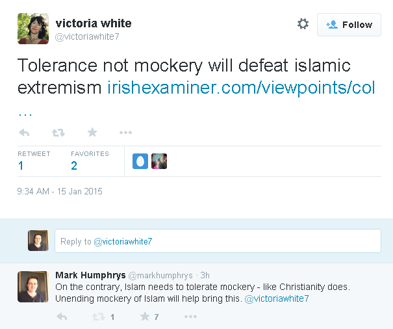Viewport: 393px width, 329px height.
Task: Retweet victoria white's tweet
Action: click(58, 132)
